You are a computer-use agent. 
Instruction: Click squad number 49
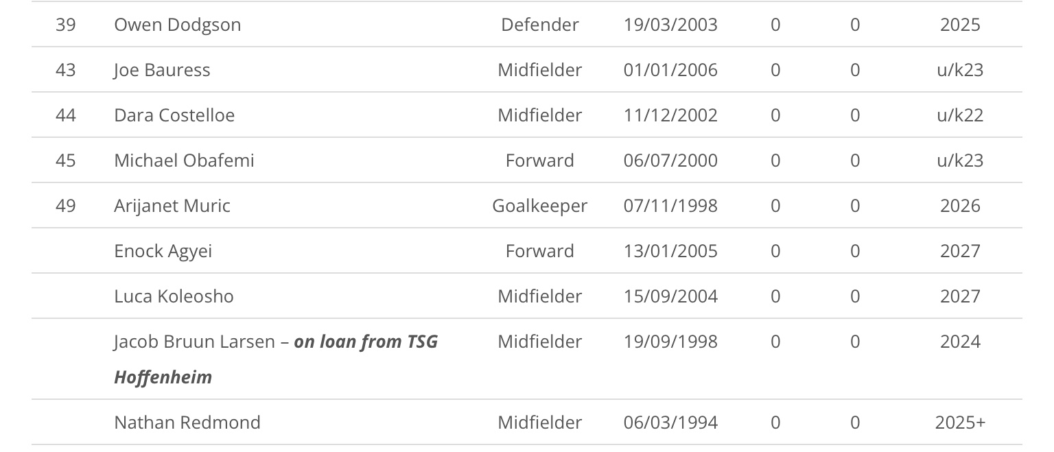click(x=66, y=206)
